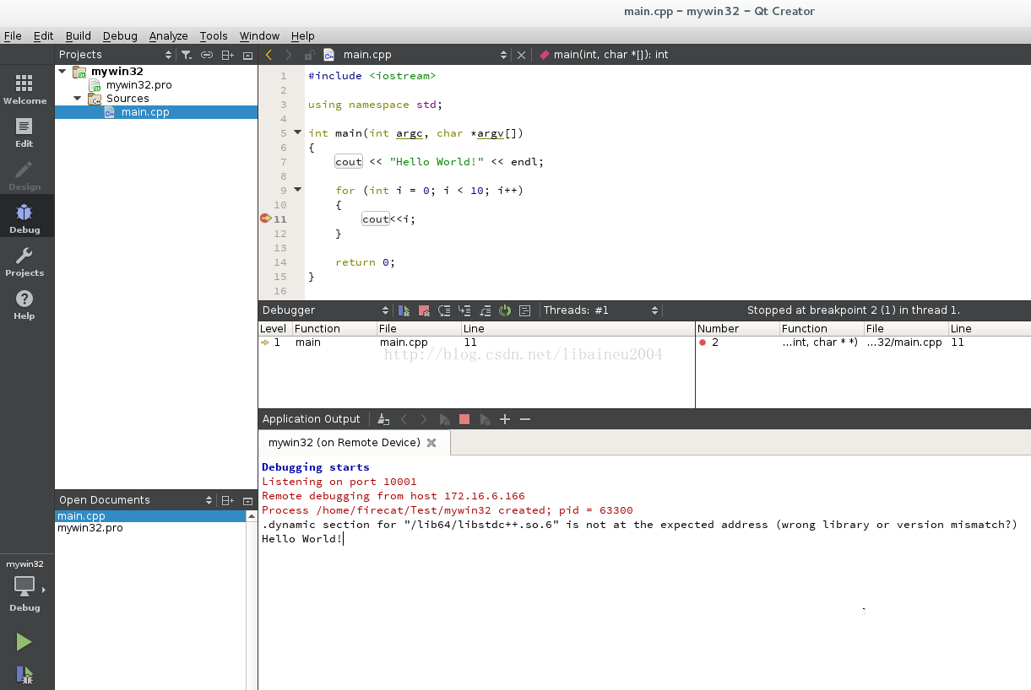The height and width of the screenshot is (690, 1031).
Task: Toggle synchronize with editor link icon in Projects pane
Action: click(x=207, y=54)
